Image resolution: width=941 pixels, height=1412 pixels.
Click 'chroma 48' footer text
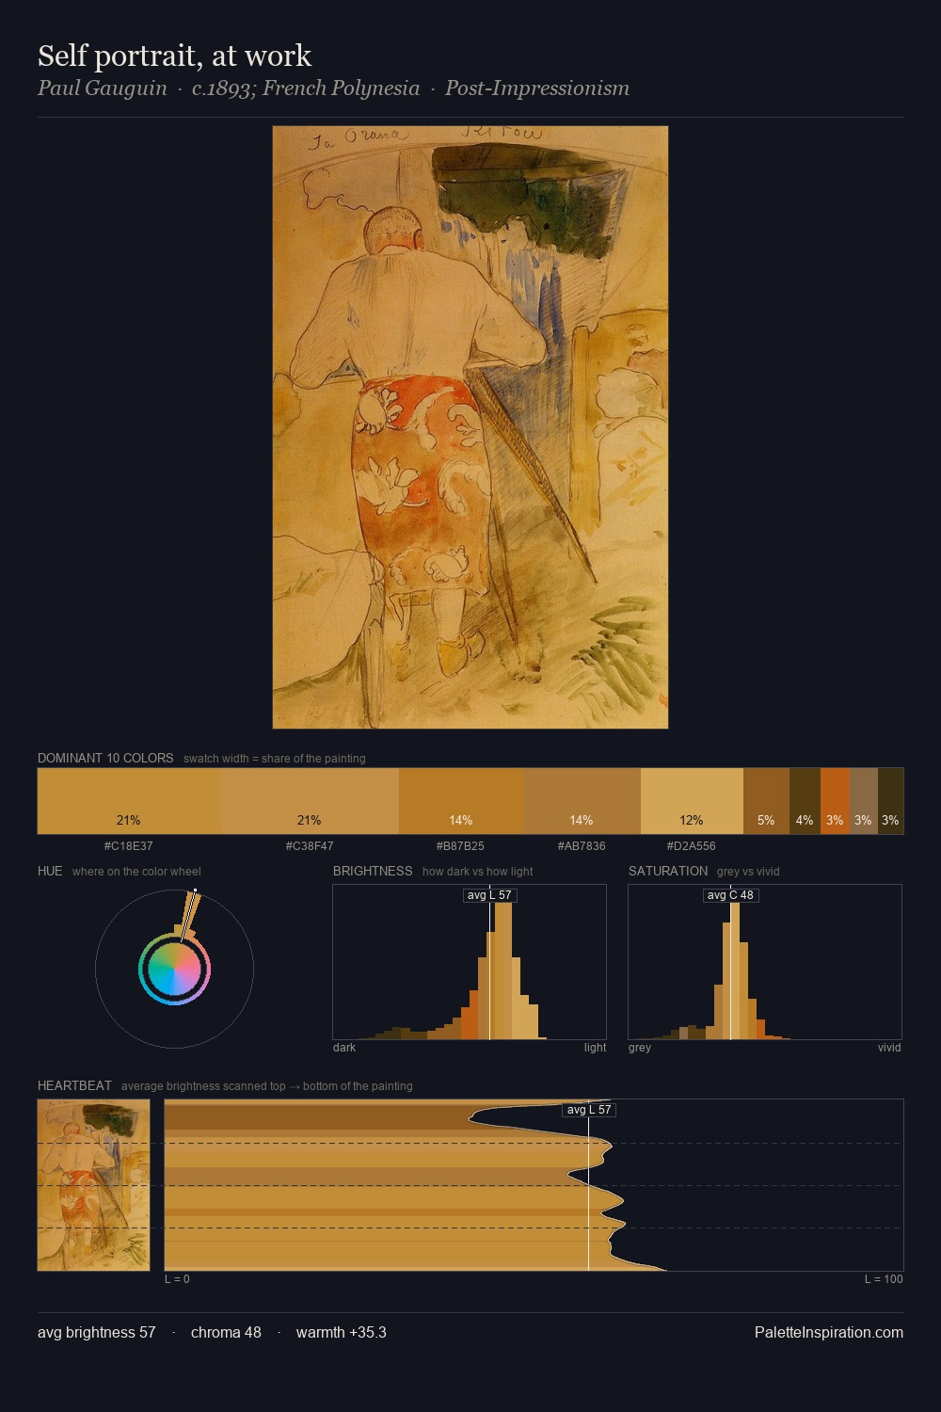point(226,1332)
